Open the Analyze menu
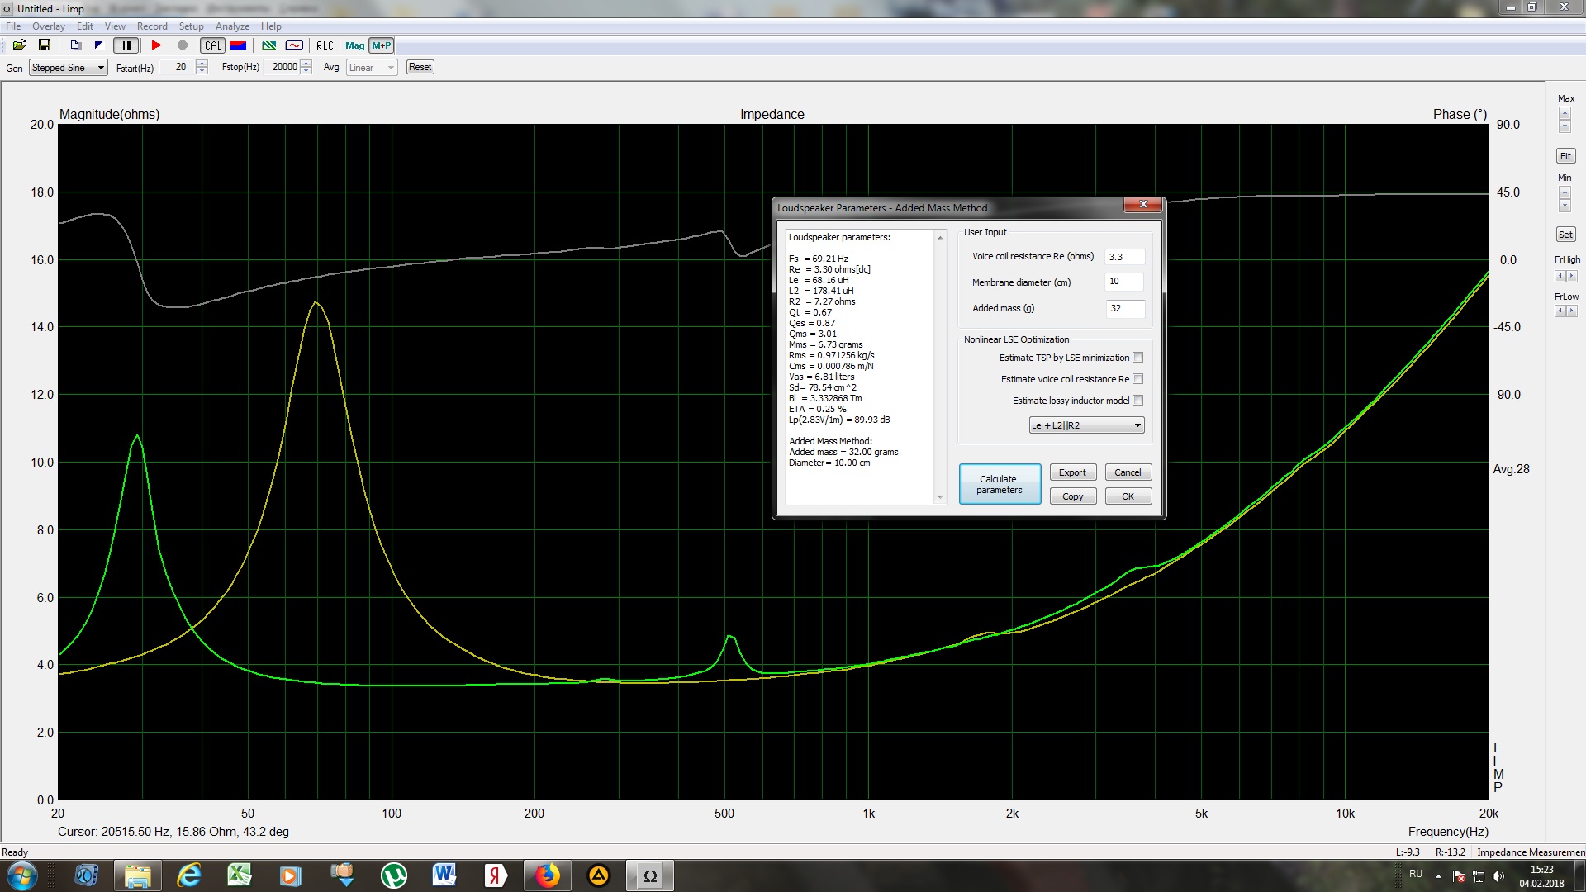The height and width of the screenshot is (892, 1586). (231, 26)
